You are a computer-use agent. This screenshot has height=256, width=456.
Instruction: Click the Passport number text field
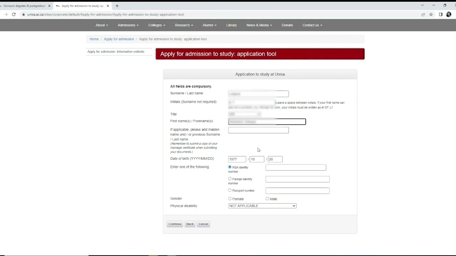pos(297,191)
